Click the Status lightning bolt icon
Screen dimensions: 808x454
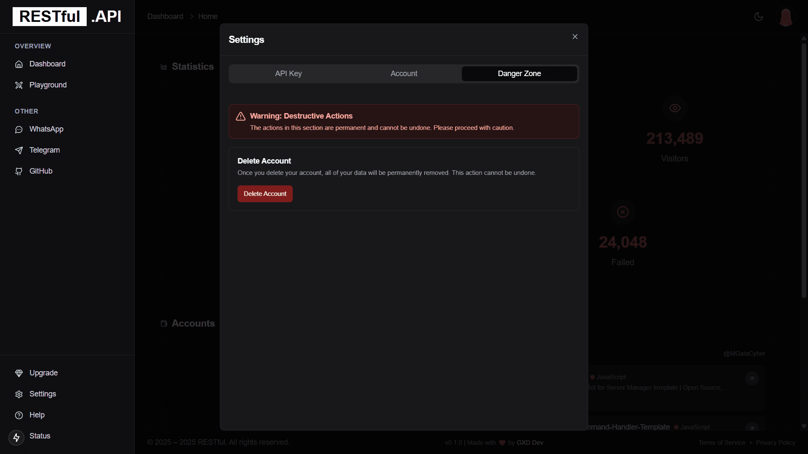click(x=16, y=438)
